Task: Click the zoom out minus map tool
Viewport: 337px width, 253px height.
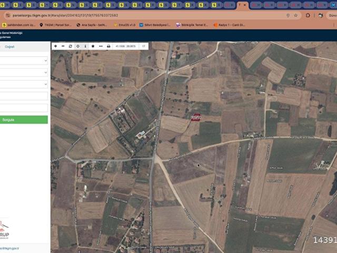Action: 63,46
